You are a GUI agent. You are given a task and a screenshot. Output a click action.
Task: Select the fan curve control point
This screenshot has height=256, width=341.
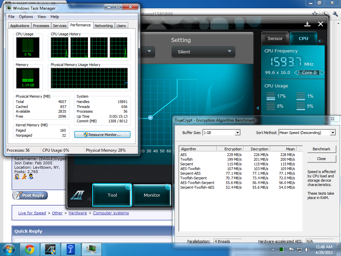tap(150, 118)
